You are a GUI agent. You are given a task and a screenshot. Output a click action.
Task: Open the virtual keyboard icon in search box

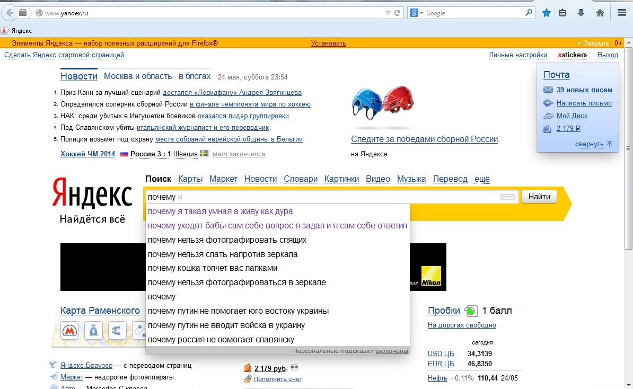tap(507, 197)
